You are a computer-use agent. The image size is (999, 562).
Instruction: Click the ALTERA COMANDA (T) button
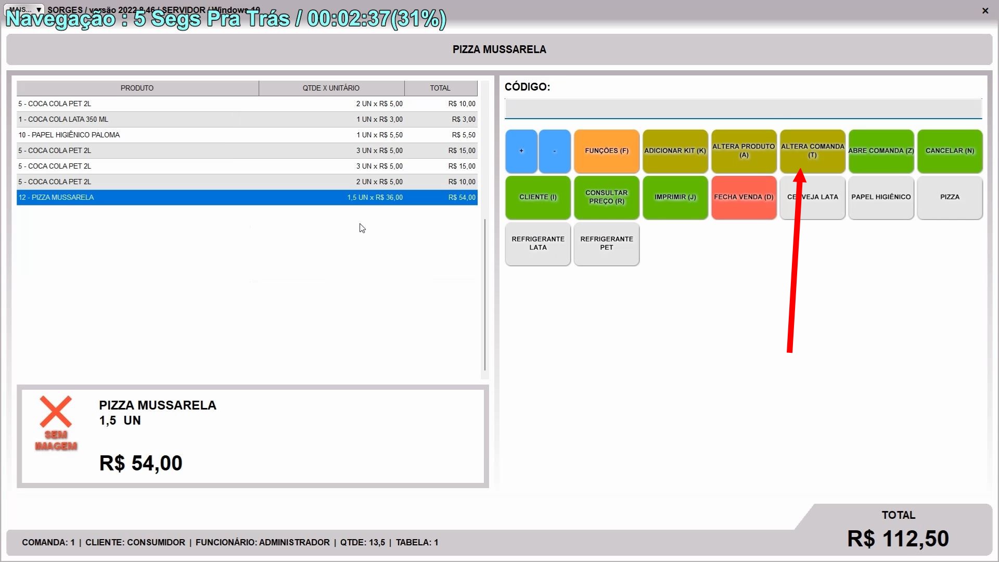(812, 151)
